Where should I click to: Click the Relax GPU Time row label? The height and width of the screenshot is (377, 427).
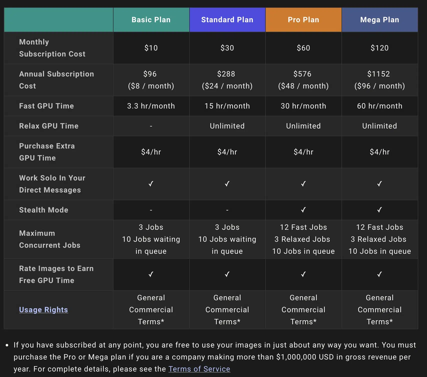click(x=49, y=126)
